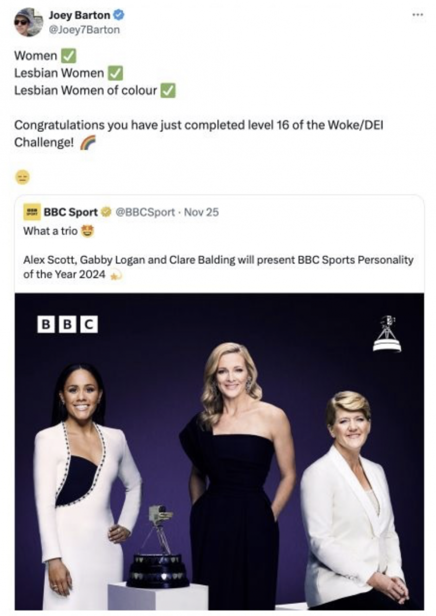Open the quoted tweet's presenter photo
436x616 pixels.
pos(219,451)
